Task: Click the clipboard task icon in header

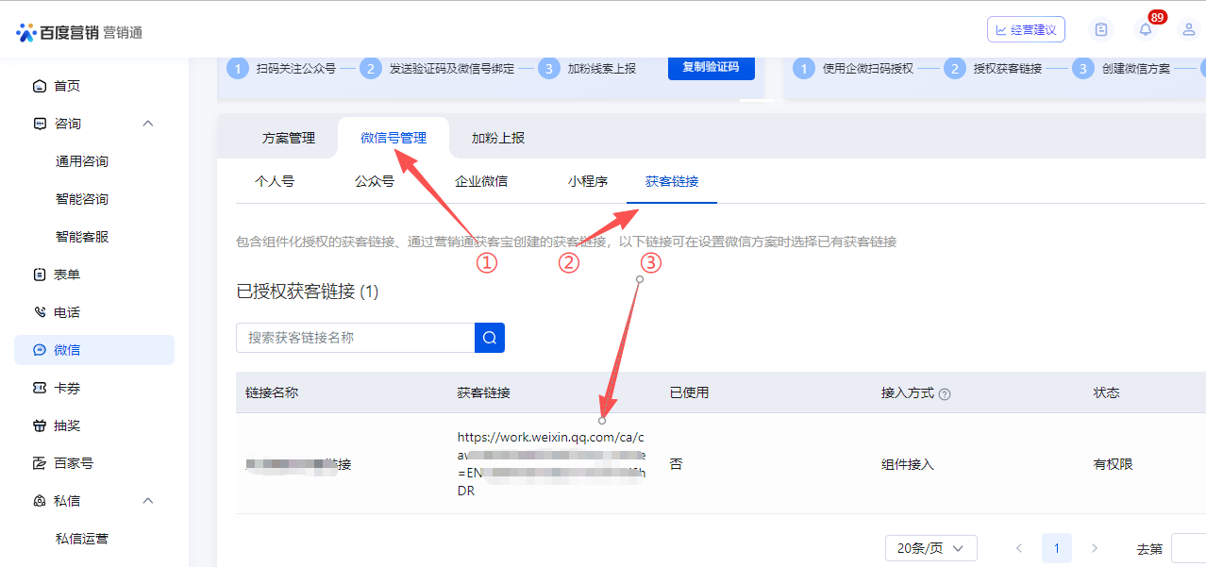Action: tap(1100, 29)
